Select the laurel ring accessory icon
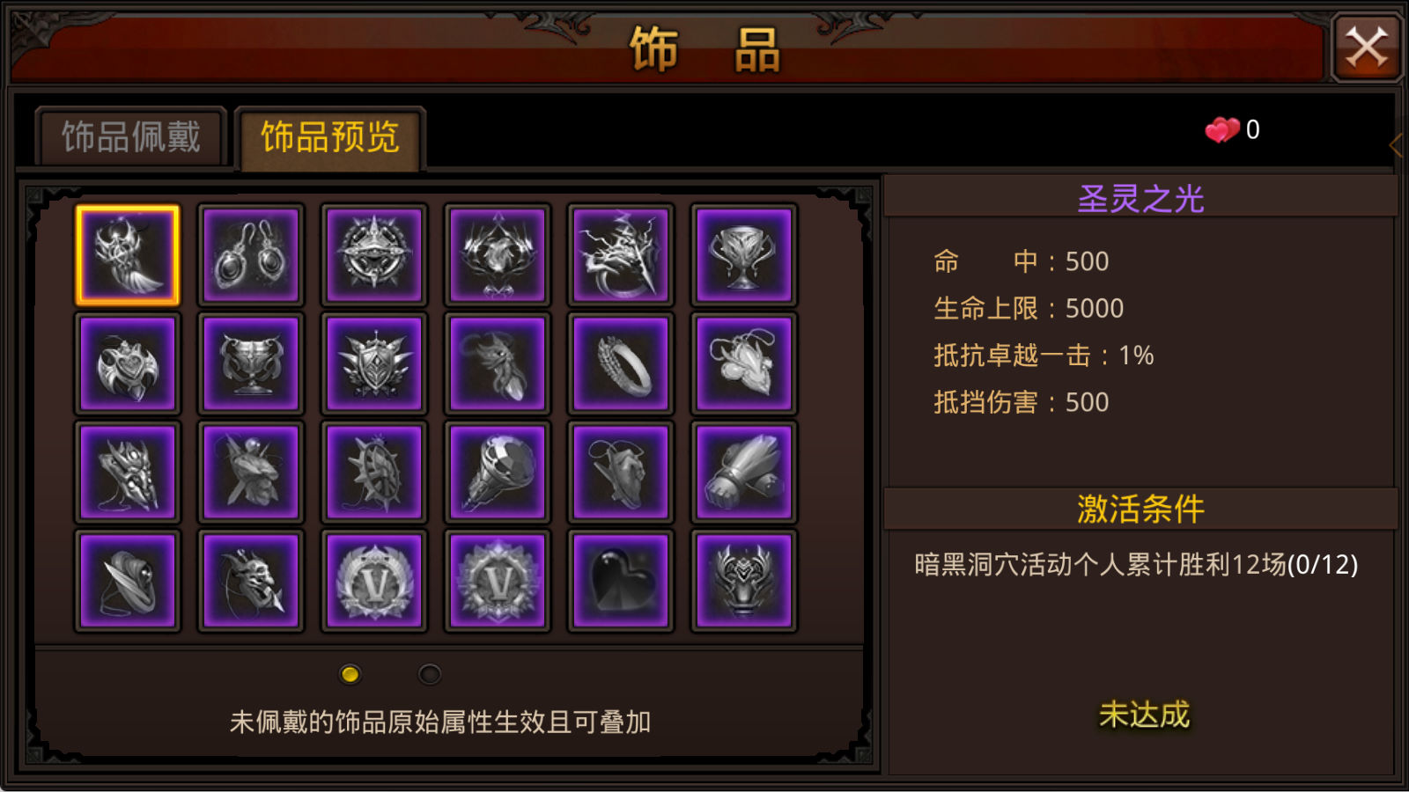1409x792 pixels. 621,363
